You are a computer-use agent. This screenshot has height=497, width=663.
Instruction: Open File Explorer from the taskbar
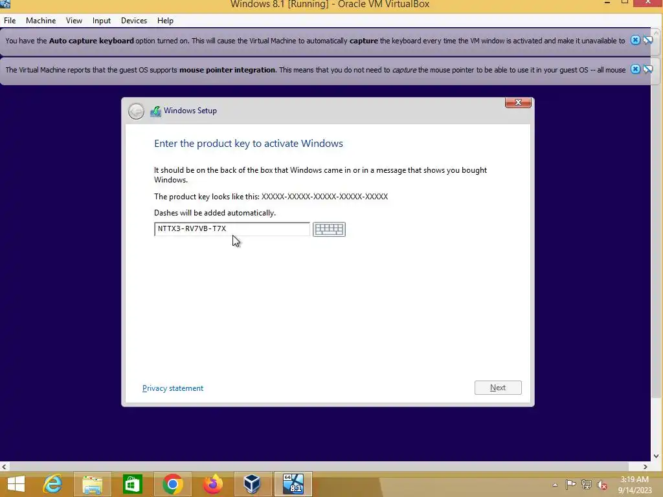coord(92,484)
